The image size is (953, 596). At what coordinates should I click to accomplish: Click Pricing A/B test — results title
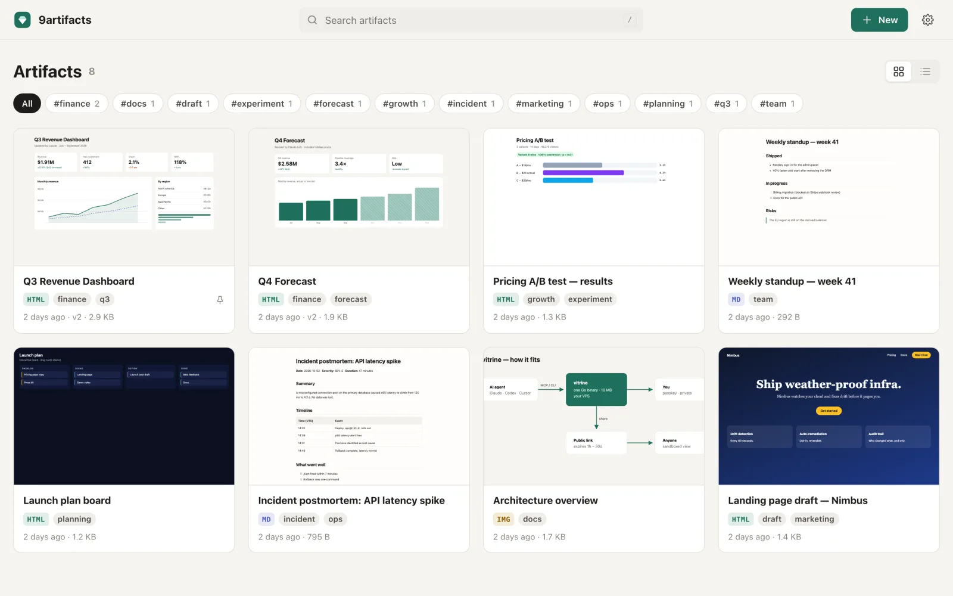click(553, 281)
